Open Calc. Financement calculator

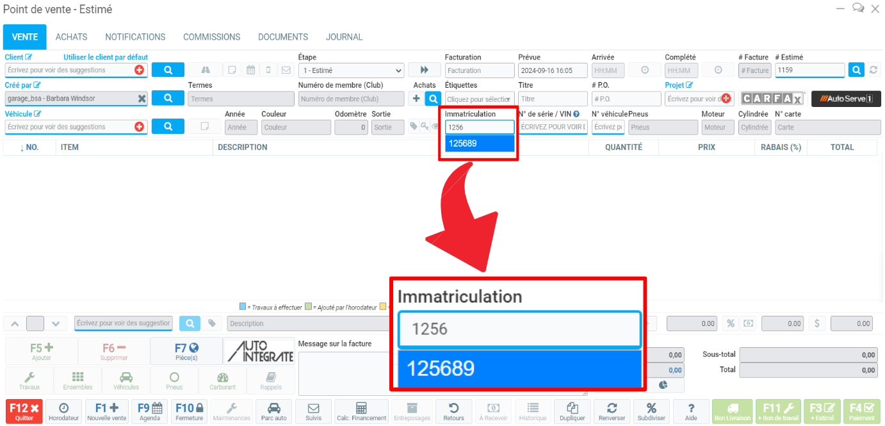(x=361, y=411)
